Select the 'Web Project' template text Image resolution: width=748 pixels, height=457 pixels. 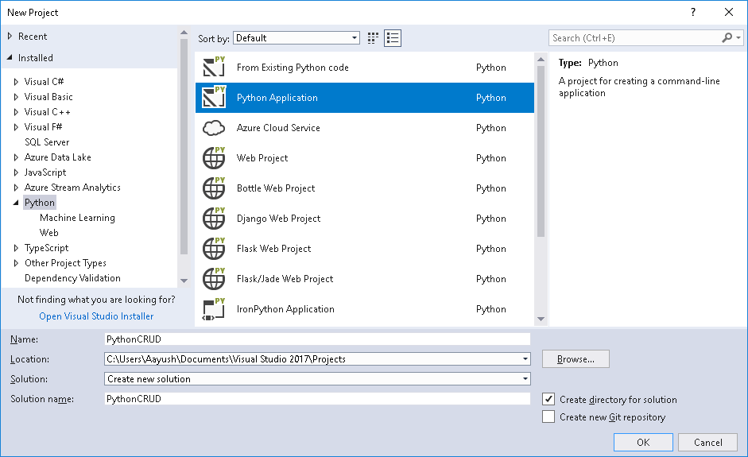coord(262,158)
